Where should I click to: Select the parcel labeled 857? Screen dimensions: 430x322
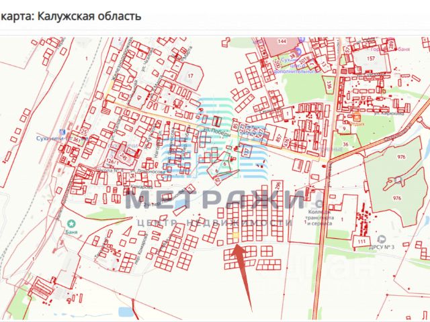277,136
